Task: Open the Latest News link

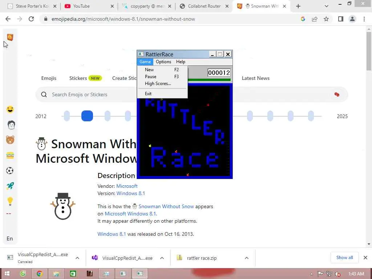Action: [255, 78]
